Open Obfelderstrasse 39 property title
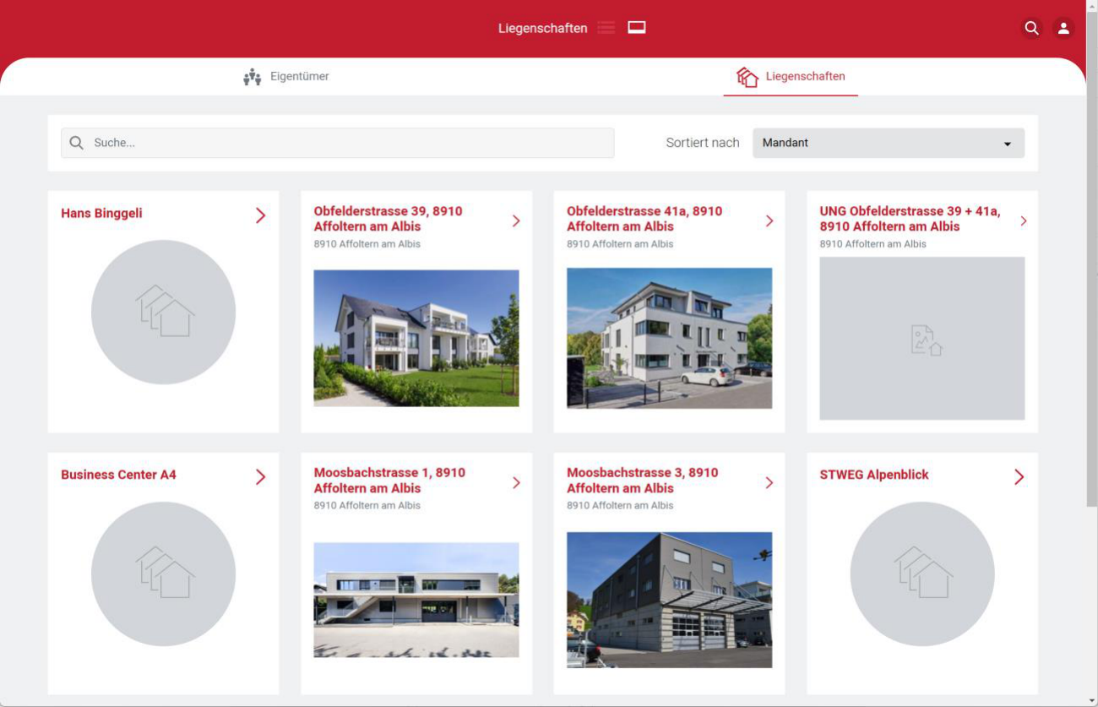 pos(388,219)
